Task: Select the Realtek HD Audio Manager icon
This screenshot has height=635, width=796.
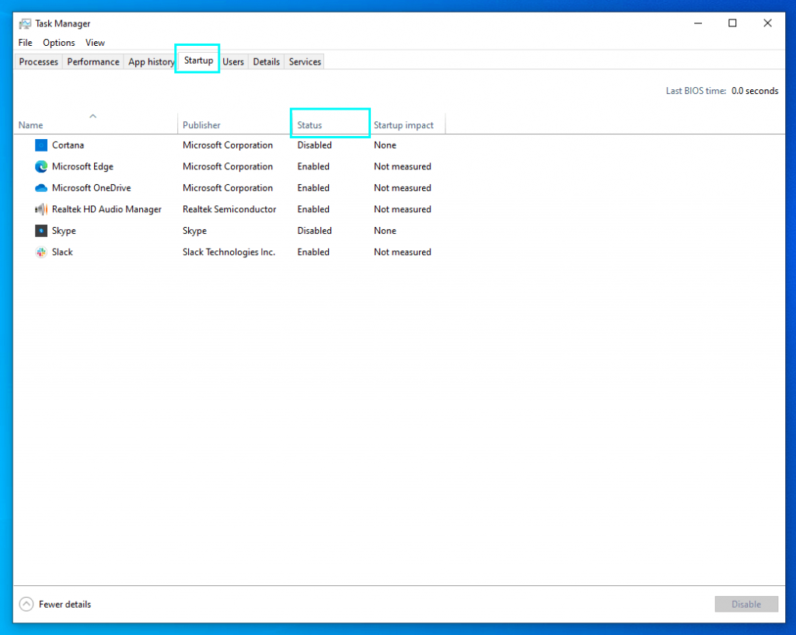Action: click(40, 208)
